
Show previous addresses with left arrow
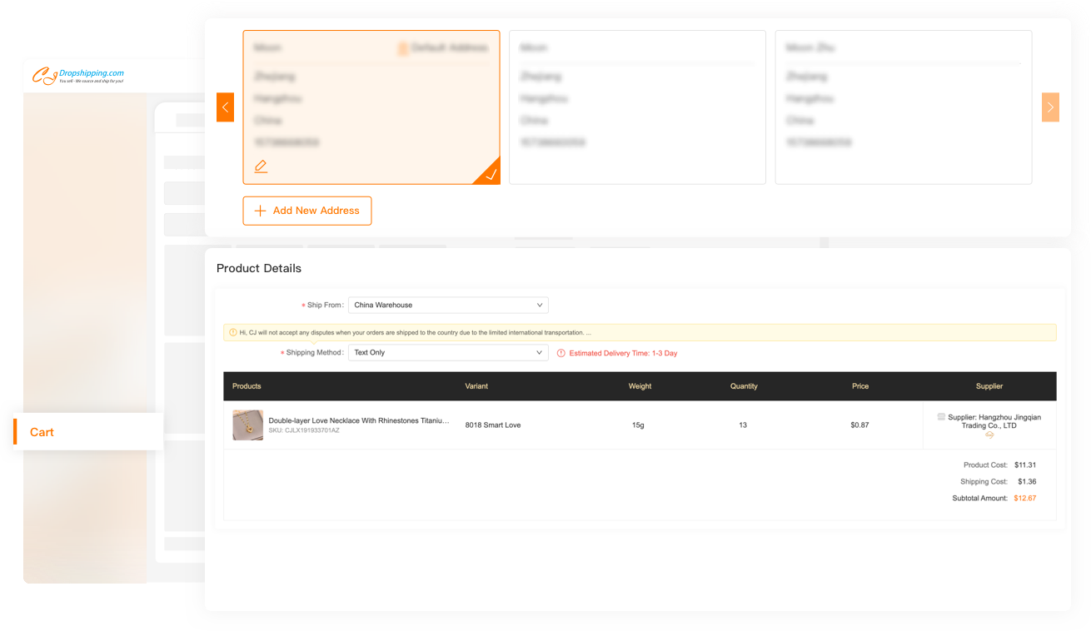tap(225, 107)
